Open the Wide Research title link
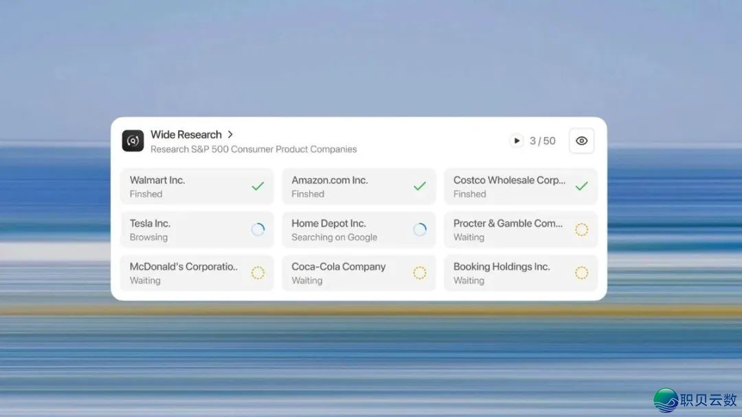742x417 pixels. pos(186,134)
